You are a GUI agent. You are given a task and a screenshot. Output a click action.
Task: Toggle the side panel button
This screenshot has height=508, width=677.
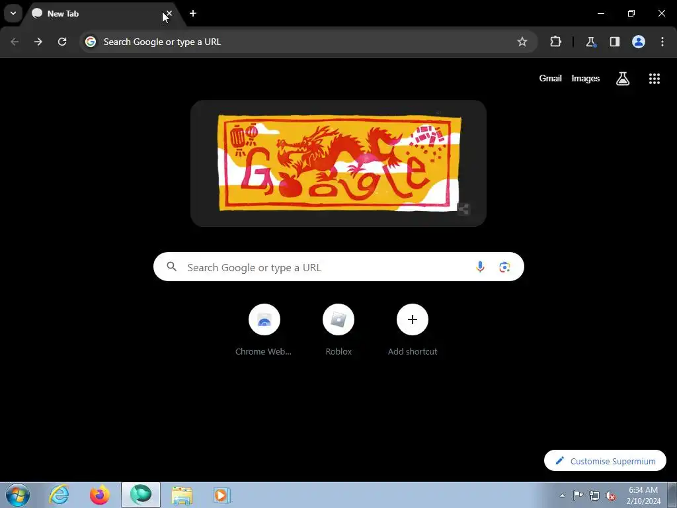[x=614, y=42]
